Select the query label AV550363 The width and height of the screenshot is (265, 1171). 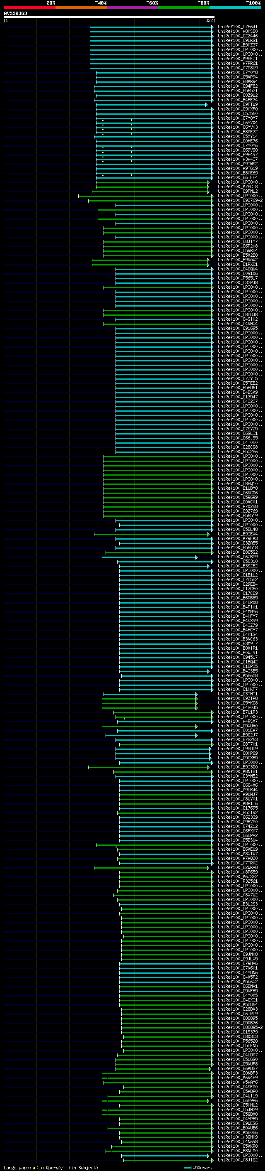coord(15,13)
